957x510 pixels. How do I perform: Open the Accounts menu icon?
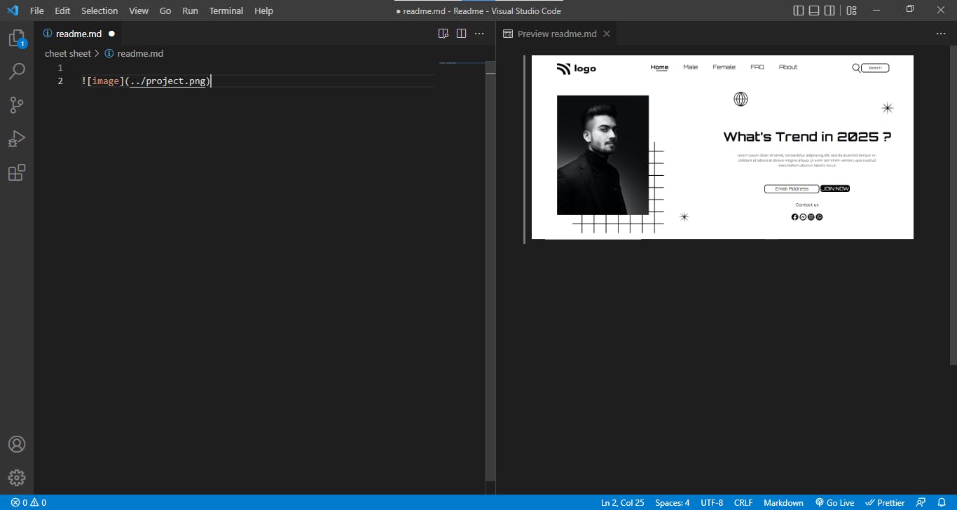[17, 444]
